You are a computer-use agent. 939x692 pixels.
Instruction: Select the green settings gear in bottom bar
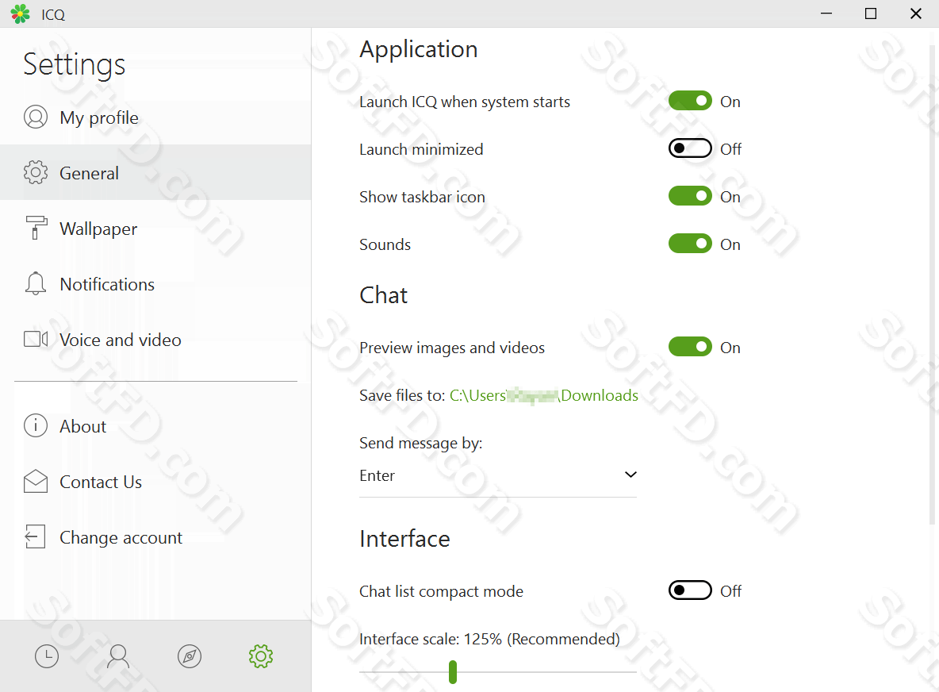click(261, 656)
